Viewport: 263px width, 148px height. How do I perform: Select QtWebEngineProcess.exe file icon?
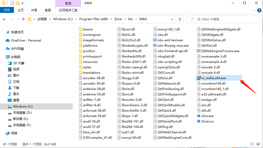[x=199, y=51]
